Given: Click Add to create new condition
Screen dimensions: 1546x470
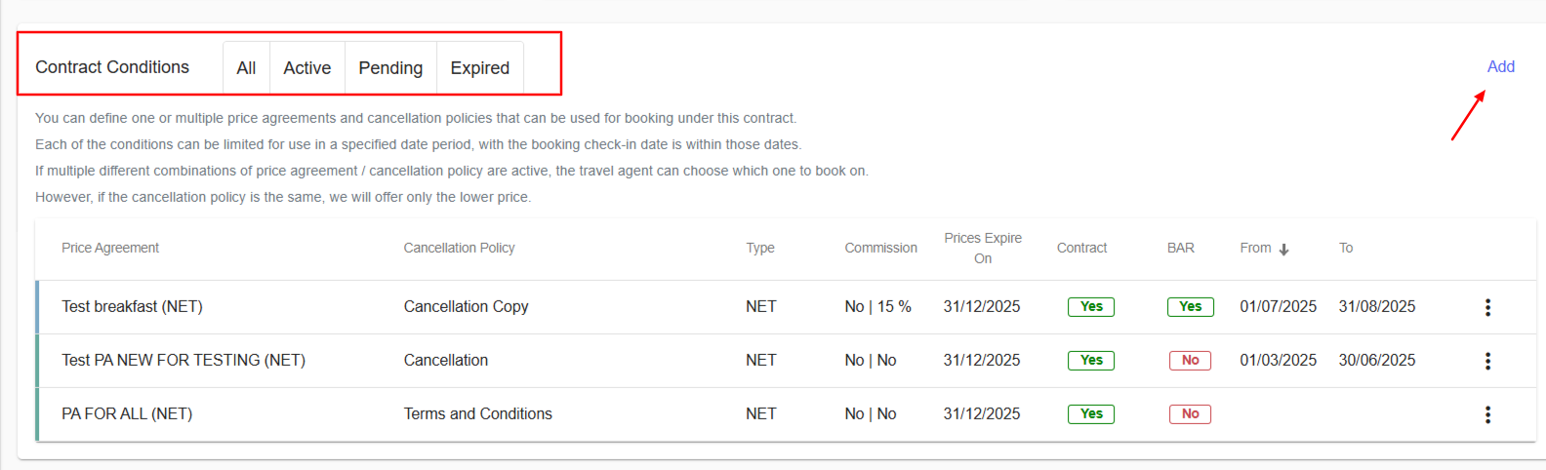Looking at the screenshot, I should pos(1500,66).
